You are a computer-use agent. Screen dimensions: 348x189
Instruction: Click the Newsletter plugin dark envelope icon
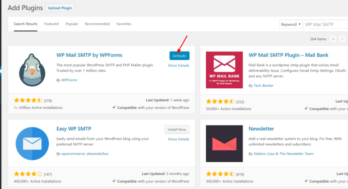(x=224, y=143)
